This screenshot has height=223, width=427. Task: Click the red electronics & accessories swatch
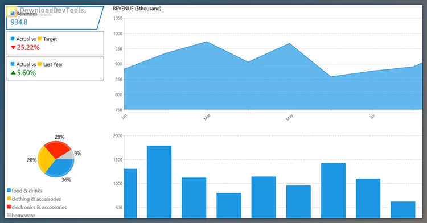pyautogui.click(x=9, y=207)
